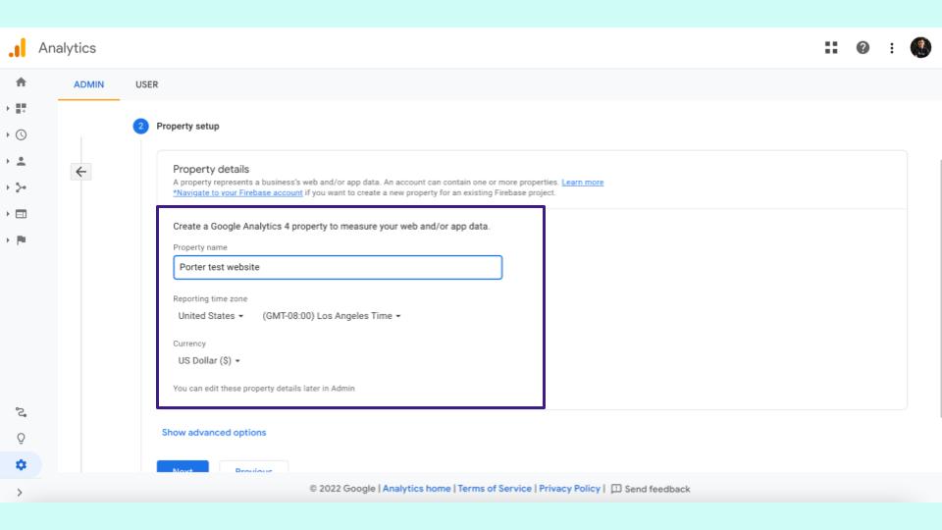
Task: Open the Conversions flag sidebar icon
Action: (x=21, y=240)
